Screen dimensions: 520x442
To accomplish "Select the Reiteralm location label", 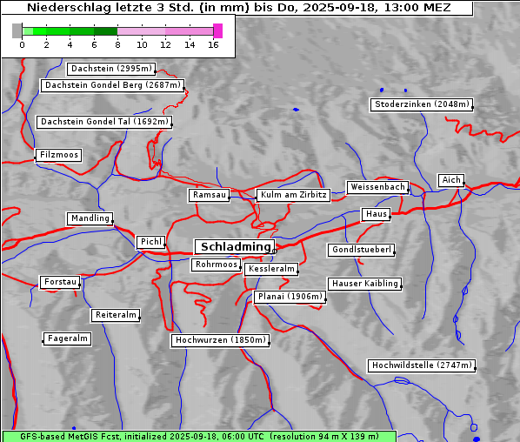I will tap(116, 315).
